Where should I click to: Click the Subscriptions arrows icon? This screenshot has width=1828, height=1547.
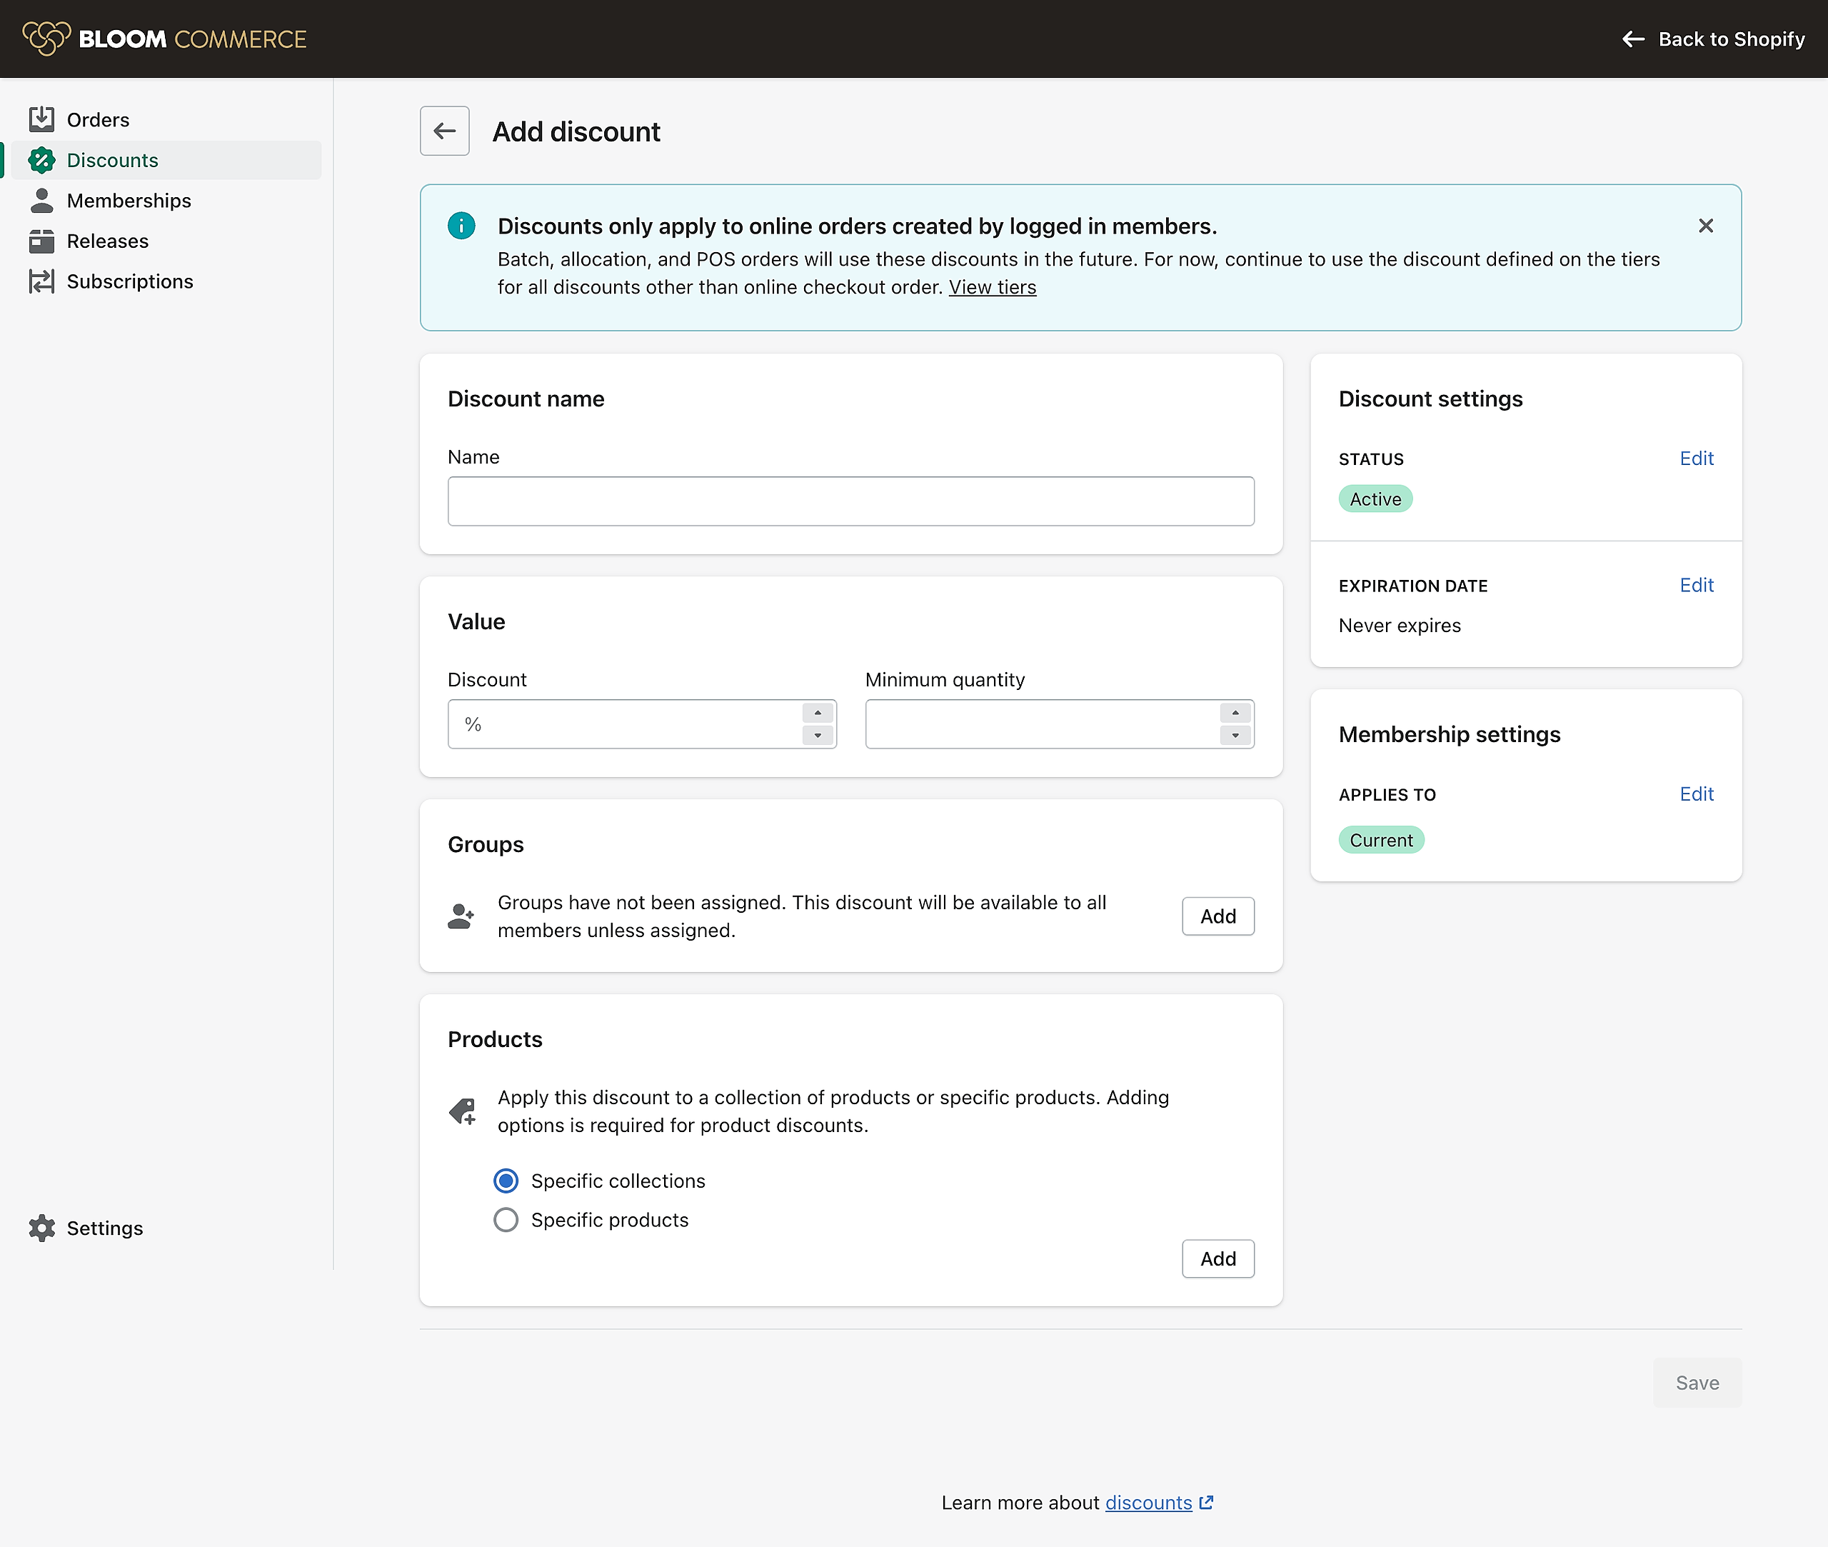point(41,281)
